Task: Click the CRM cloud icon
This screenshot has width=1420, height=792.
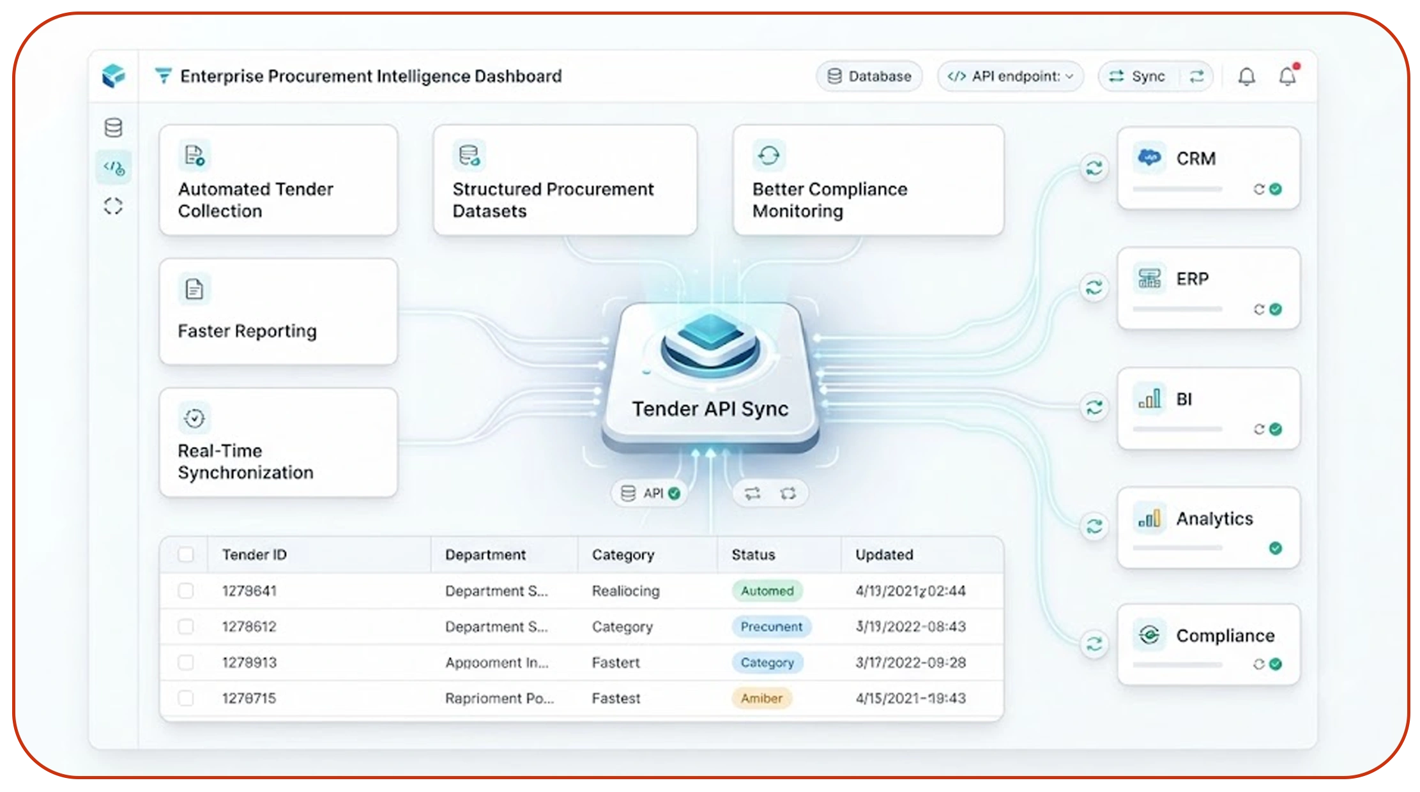Action: pyautogui.click(x=1149, y=157)
